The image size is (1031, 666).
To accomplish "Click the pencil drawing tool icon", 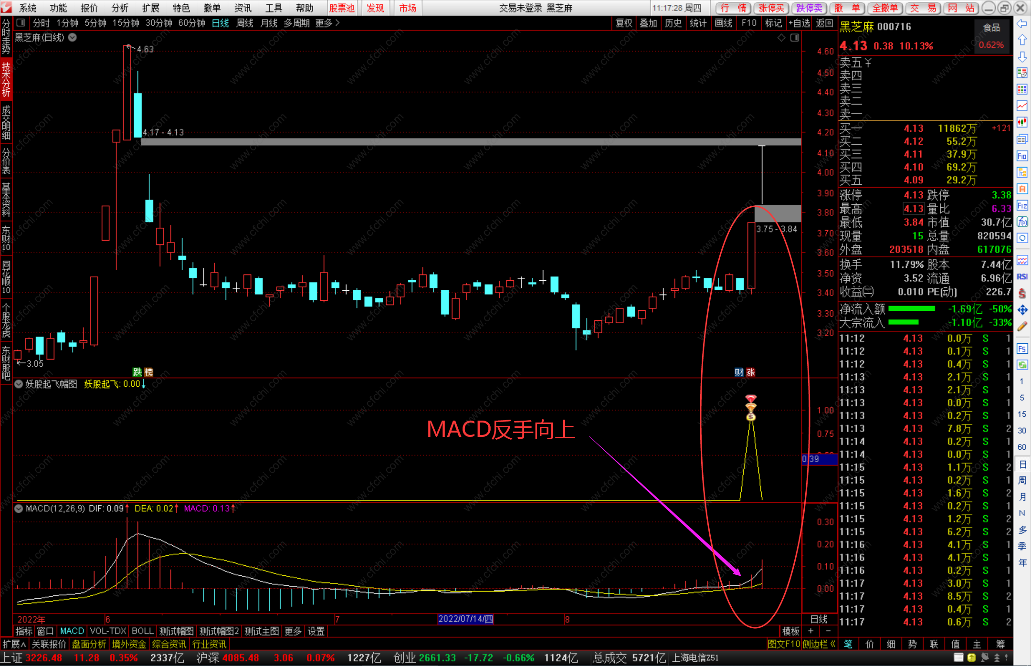I will click(x=1022, y=327).
